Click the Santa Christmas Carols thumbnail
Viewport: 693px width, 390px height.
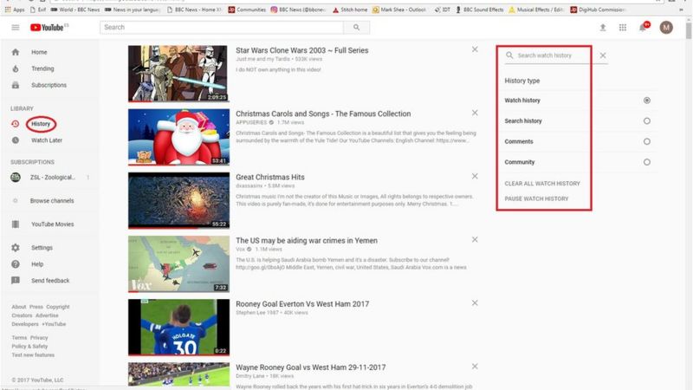point(178,137)
